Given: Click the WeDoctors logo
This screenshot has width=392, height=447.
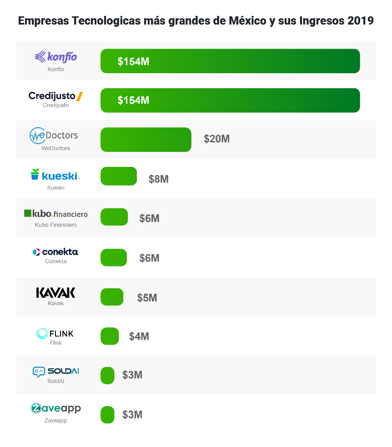Looking at the screenshot, I should [x=54, y=136].
